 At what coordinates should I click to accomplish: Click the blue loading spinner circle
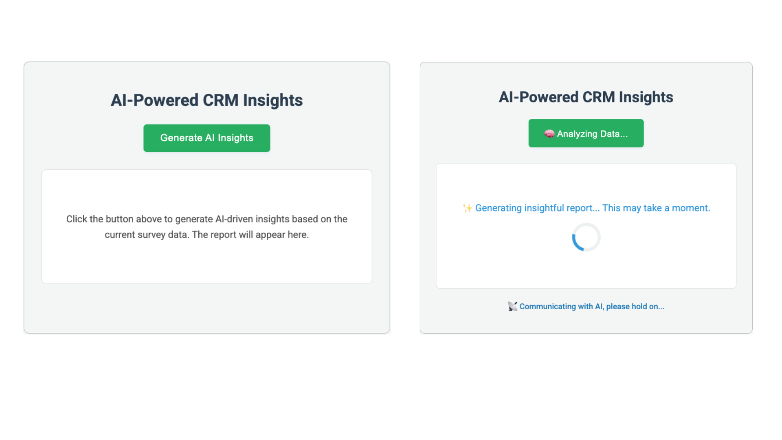(x=585, y=237)
